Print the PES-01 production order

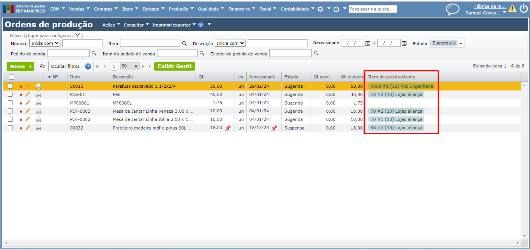point(39,95)
